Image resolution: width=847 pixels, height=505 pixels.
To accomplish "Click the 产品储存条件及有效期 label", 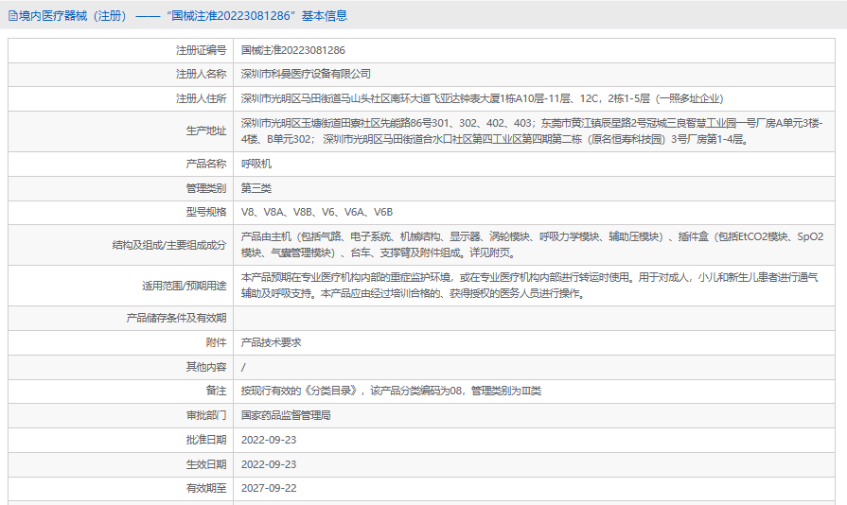I will (176, 319).
